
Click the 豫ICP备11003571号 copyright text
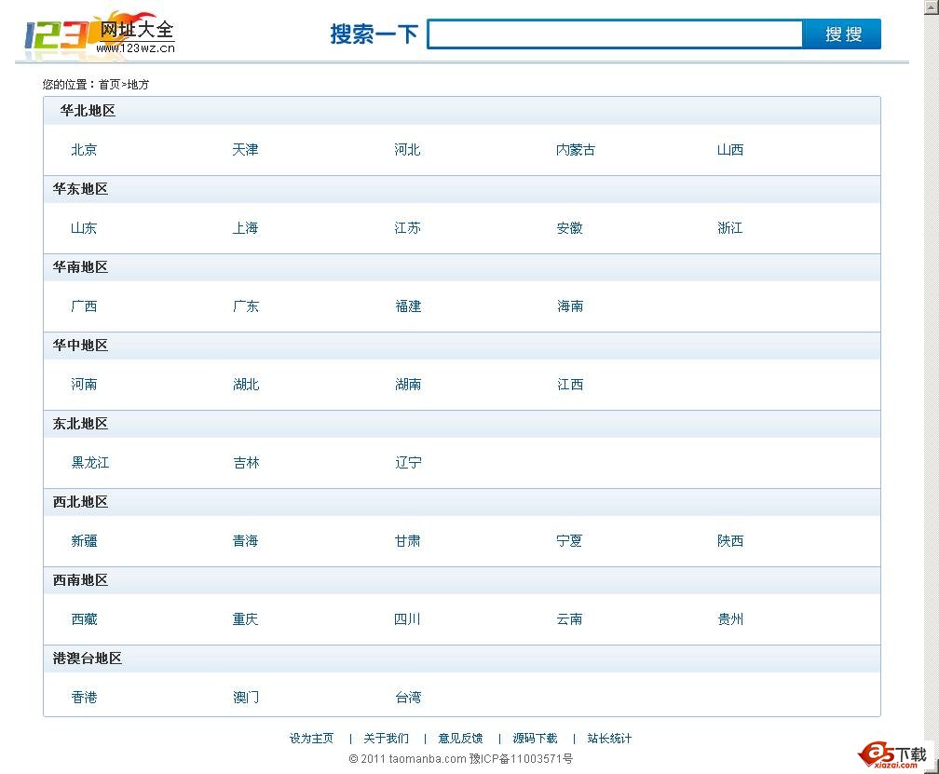pos(521,759)
